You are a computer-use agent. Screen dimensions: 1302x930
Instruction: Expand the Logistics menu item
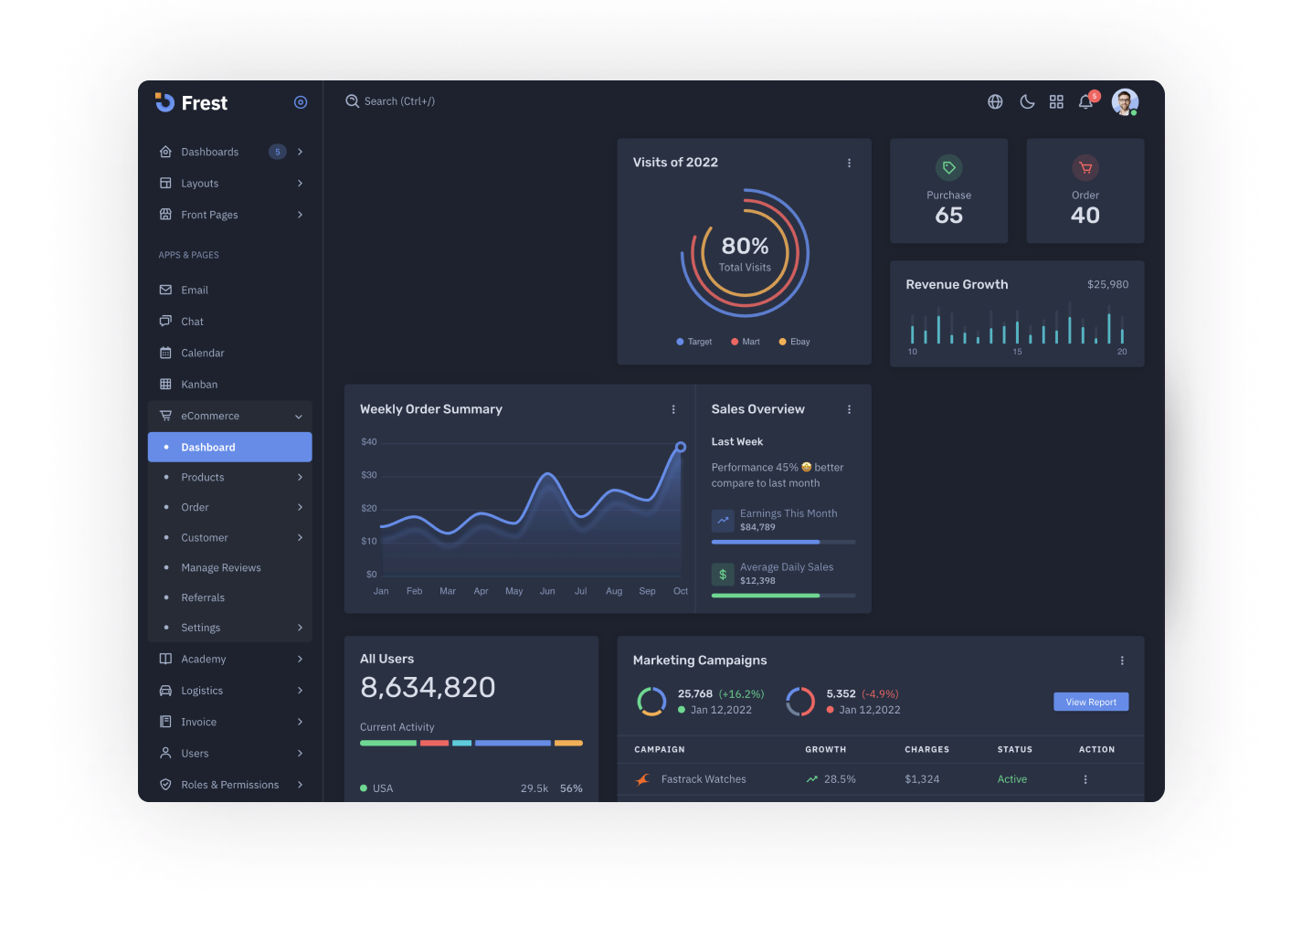tap(204, 690)
